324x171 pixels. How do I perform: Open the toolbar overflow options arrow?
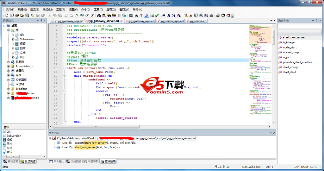coord(232,16)
